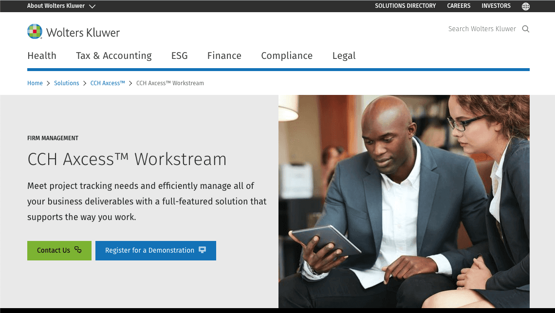555x313 pixels.
Task: Click the Contact Us button
Action: click(x=59, y=251)
